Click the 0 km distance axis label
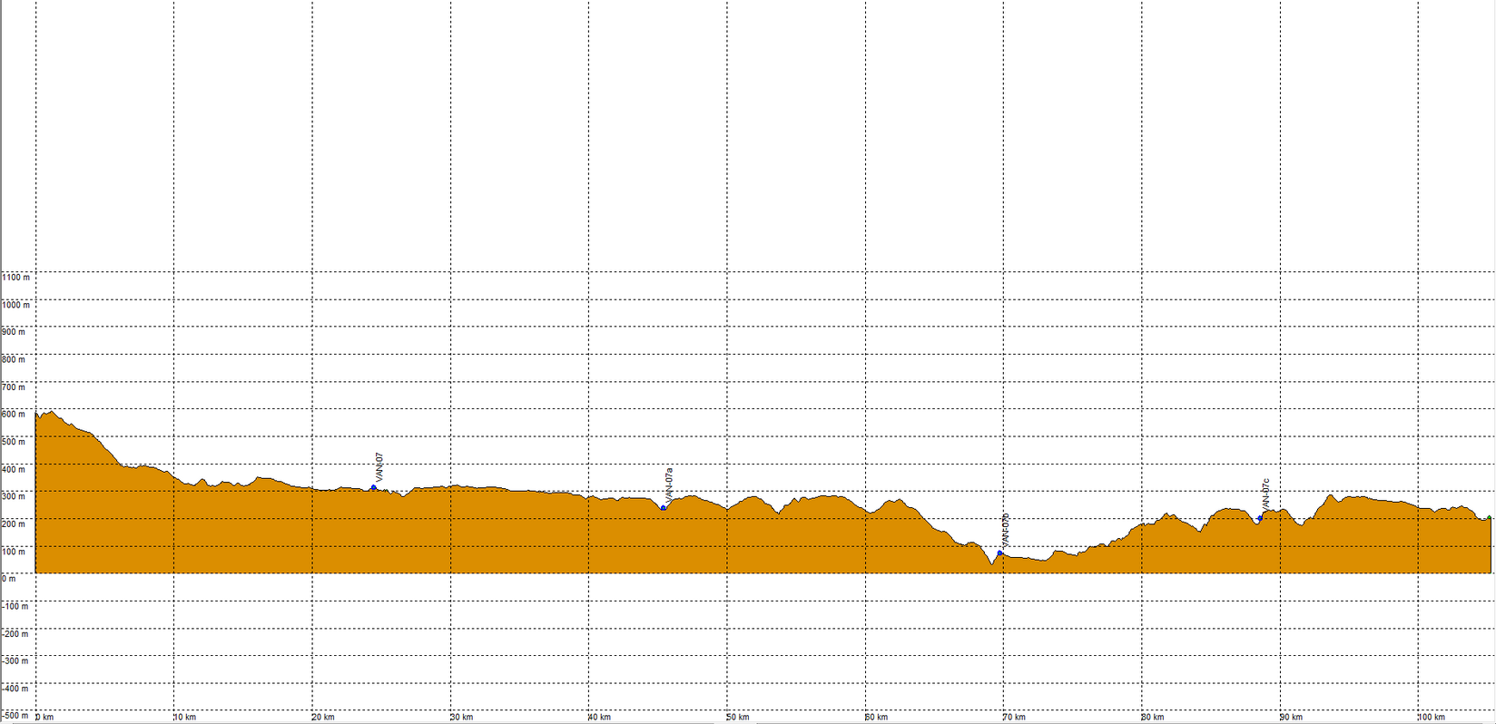 tap(44, 718)
